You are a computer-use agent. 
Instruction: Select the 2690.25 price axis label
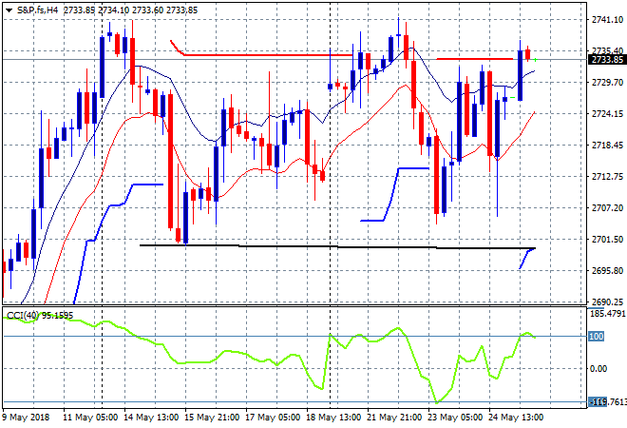[x=607, y=302]
